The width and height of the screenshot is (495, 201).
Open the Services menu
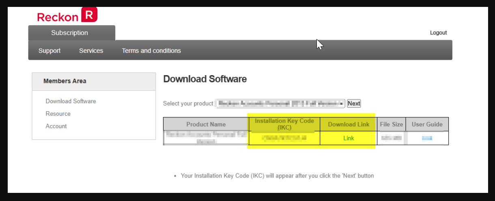(x=91, y=51)
